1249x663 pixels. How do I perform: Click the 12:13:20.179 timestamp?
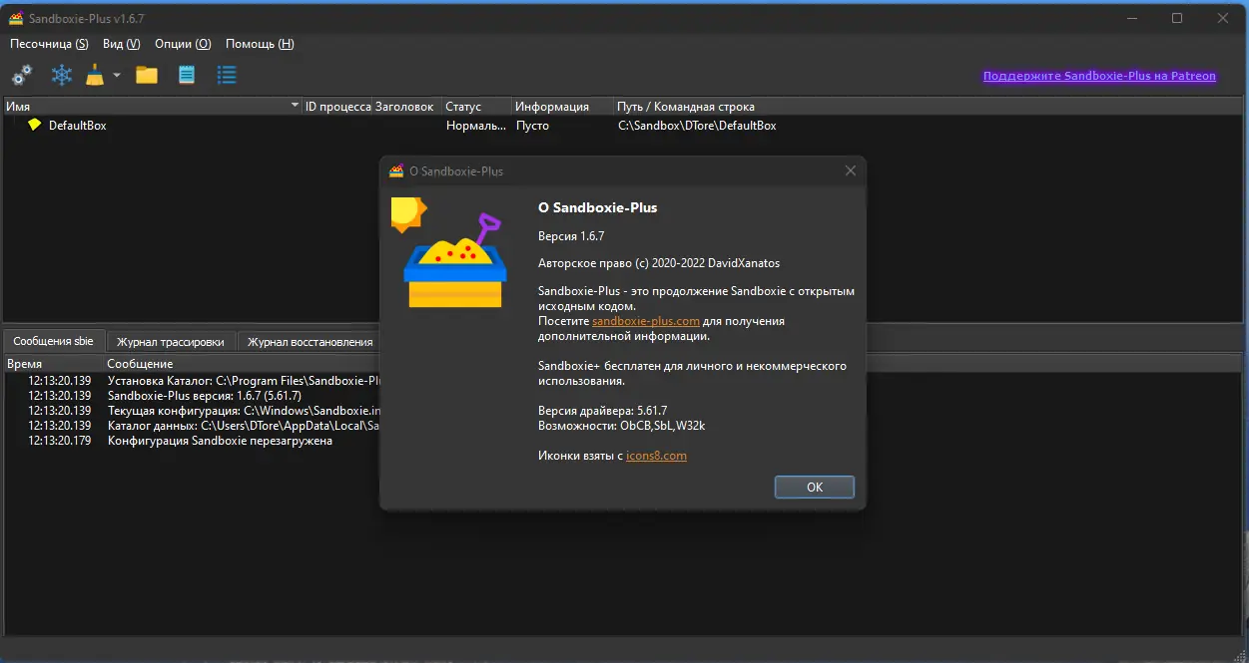point(59,441)
